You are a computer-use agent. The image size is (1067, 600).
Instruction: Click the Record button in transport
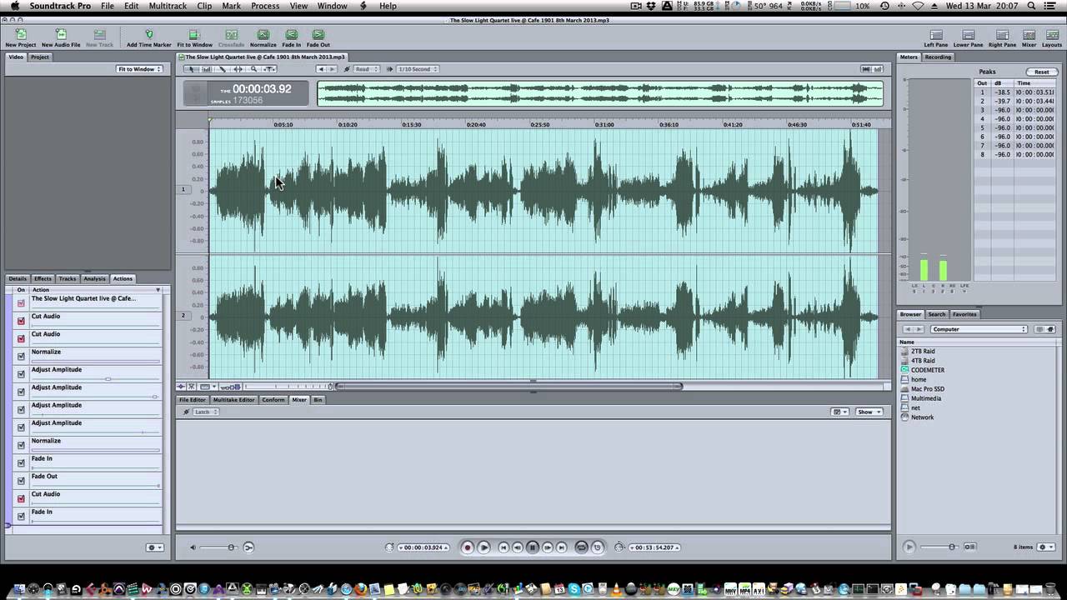(468, 547)
